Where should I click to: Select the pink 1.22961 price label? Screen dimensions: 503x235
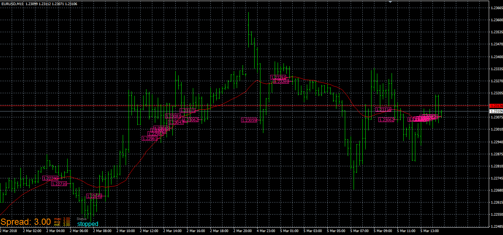[x=150, y=139]
